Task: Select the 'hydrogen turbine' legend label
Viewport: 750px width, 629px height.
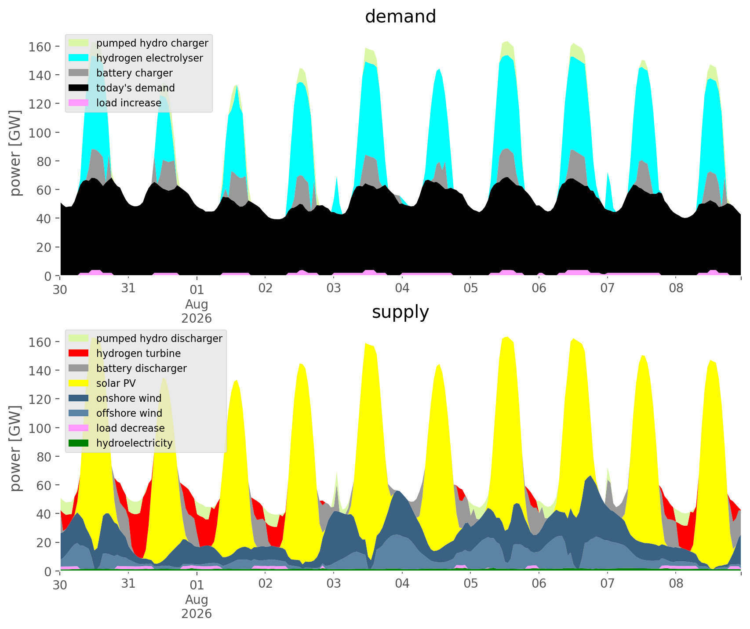Action: click(138, 354)
